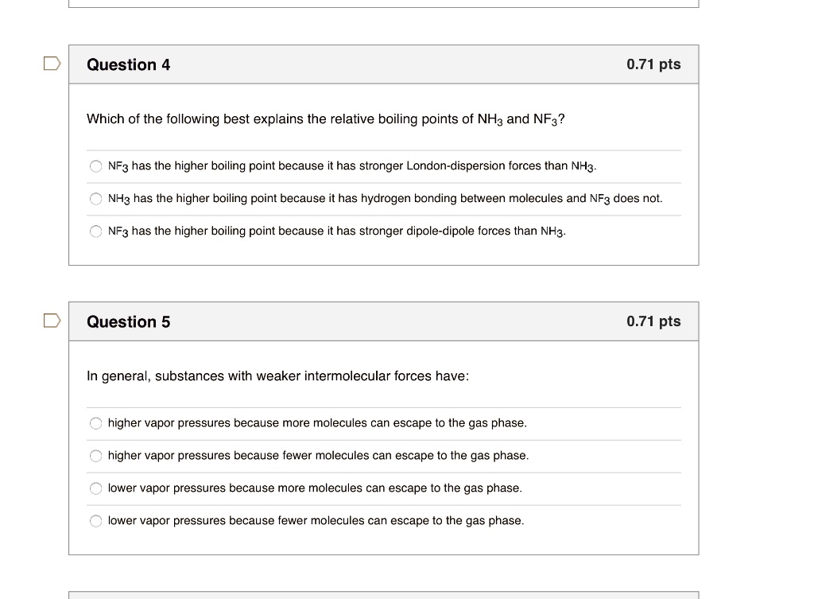Pick radio for higher vapor pressures, more molecules escape
814x599 pixels.
[x=95, y=423]
